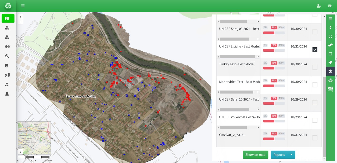Check the Montevideo Test row checkbox
Screen dimensions: 337x163
[x=315, y=85]
